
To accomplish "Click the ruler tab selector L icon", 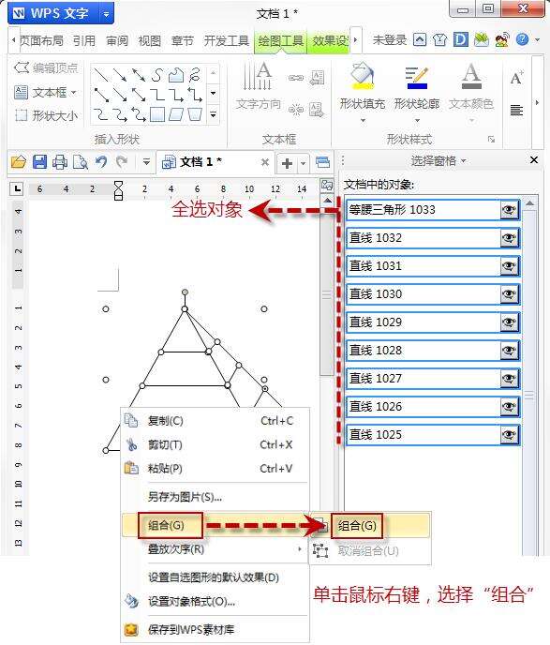I will pyautogui.click(x=17, y=188).
